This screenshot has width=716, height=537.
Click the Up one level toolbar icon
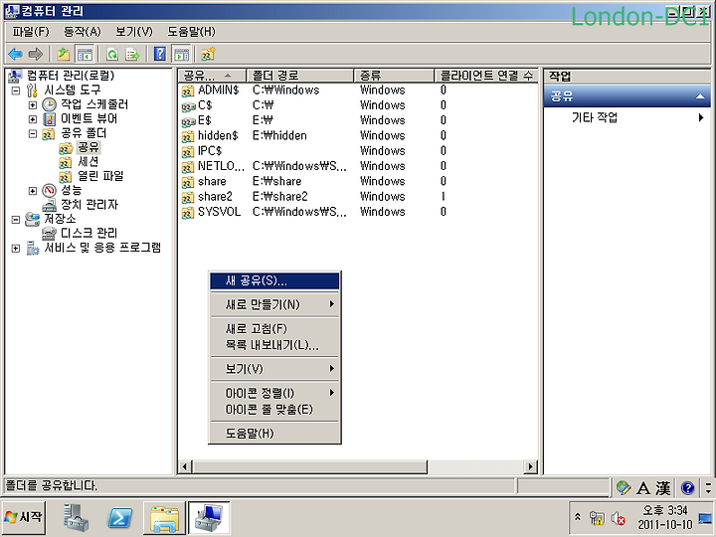coord(64,55)
